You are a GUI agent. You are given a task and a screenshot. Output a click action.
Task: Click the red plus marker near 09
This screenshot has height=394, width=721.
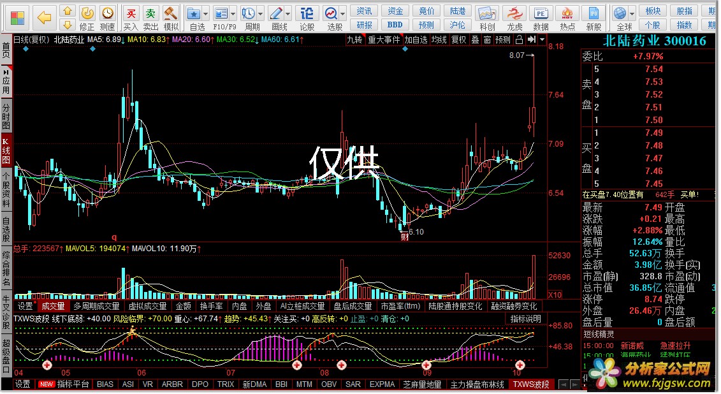coord(426,365)
